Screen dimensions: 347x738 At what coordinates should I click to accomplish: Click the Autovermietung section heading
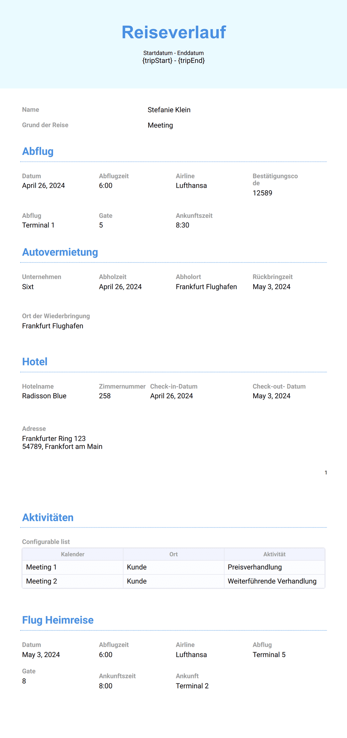pyautogui.click(x=60, y=252)
